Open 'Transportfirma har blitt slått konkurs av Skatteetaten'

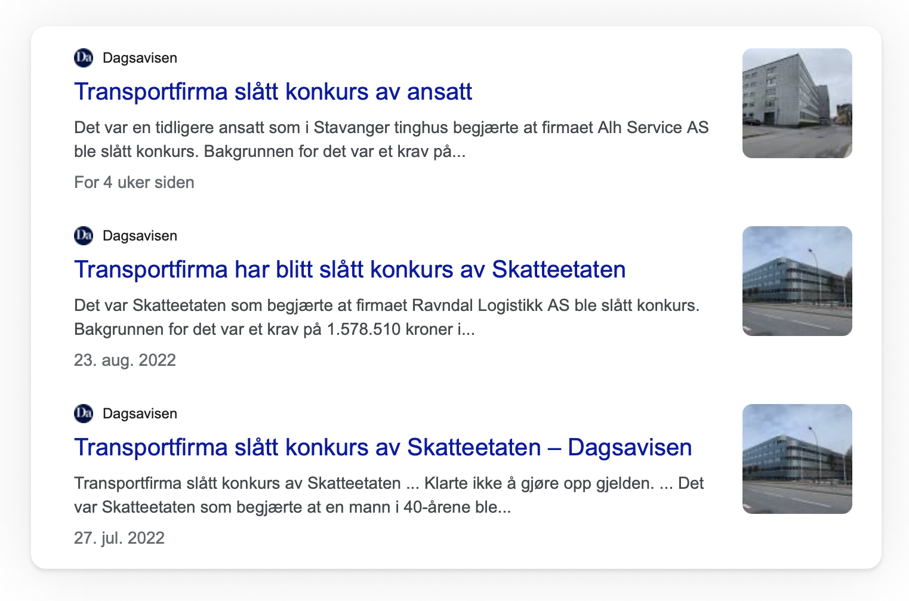click(x=350, y=269)
